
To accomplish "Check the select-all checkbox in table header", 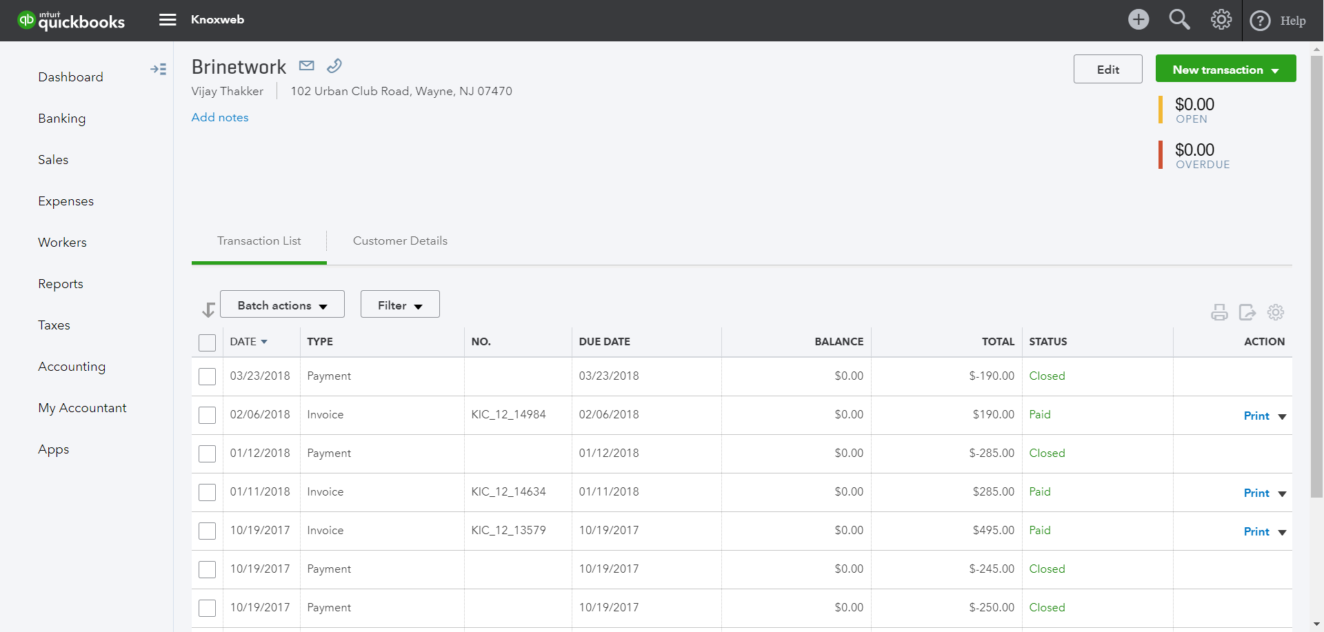I will [x=207, y=343].
